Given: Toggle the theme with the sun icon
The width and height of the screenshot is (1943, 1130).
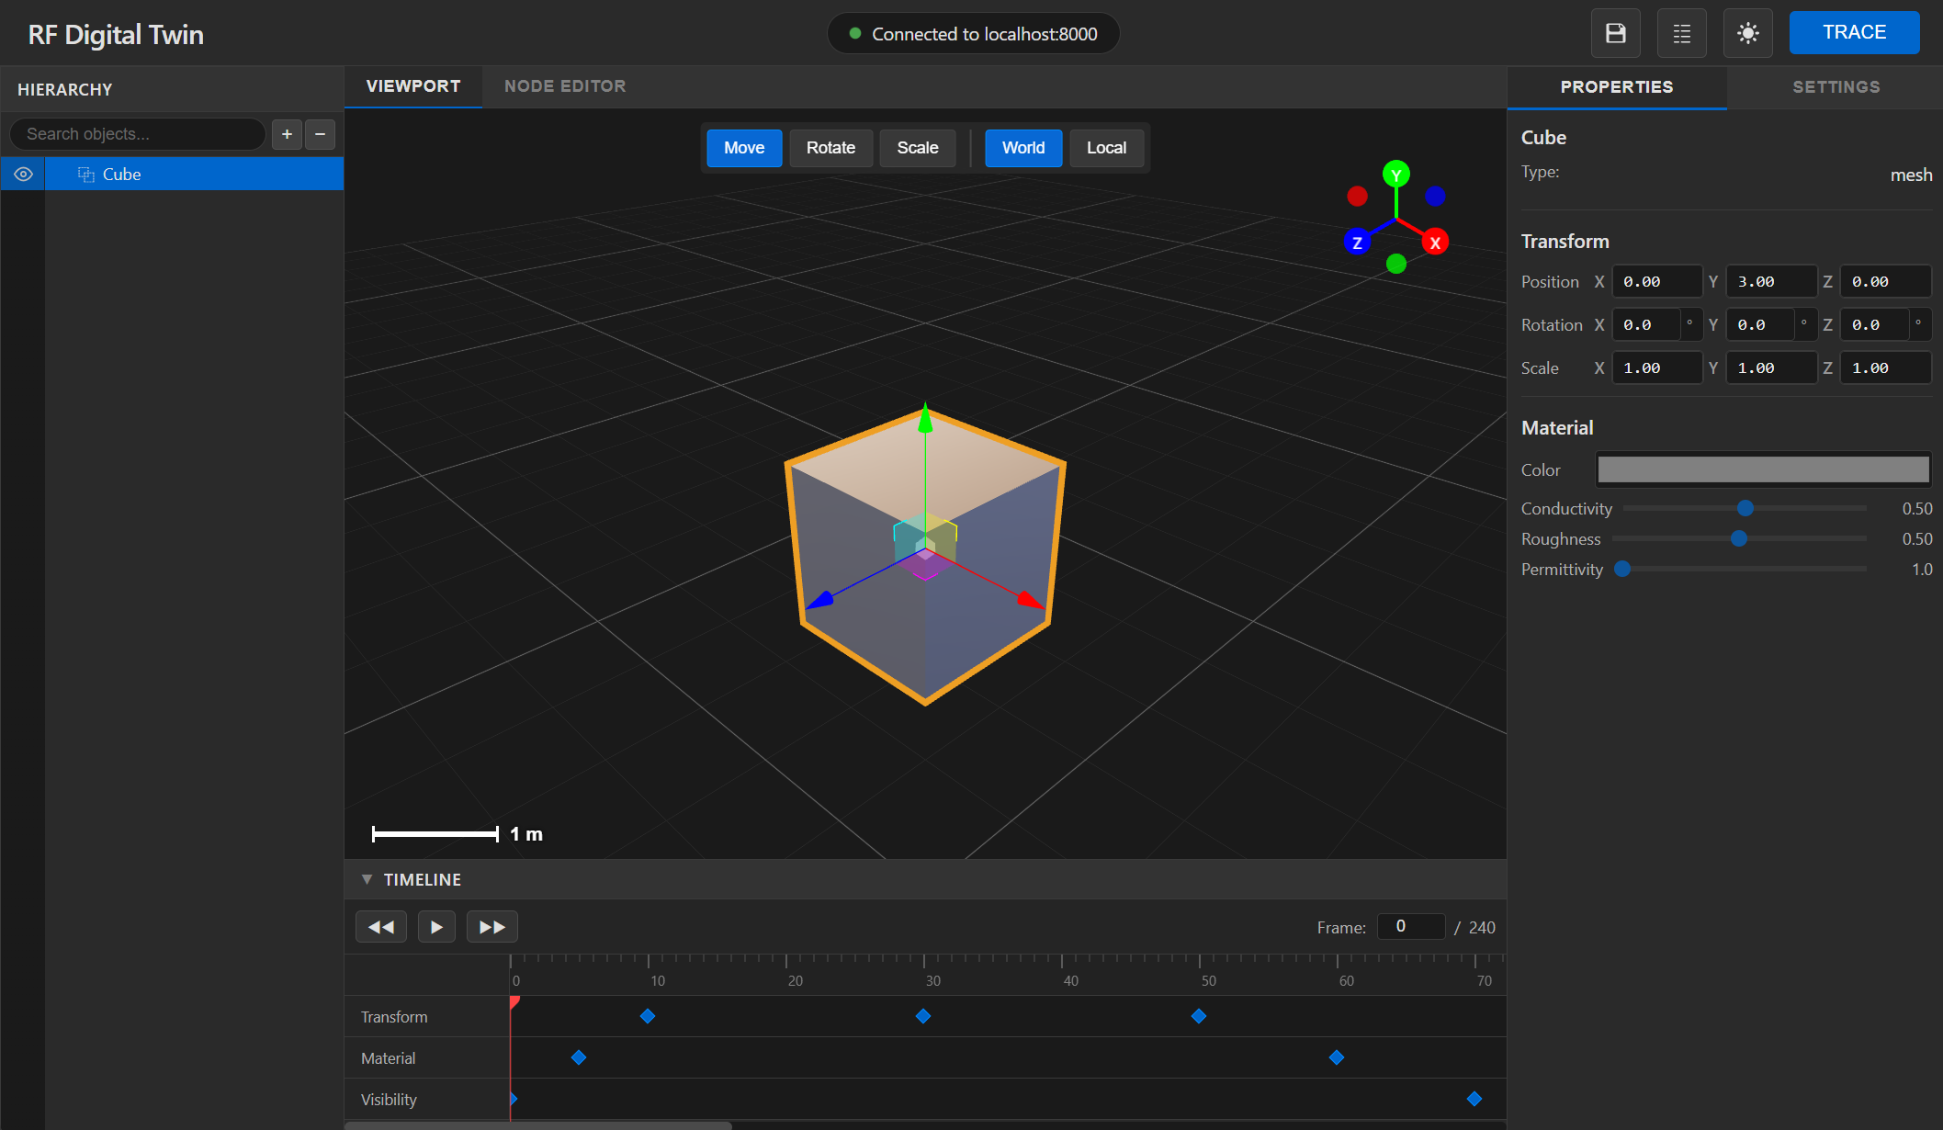Looking at the screenshot, I should point(1747,32).
